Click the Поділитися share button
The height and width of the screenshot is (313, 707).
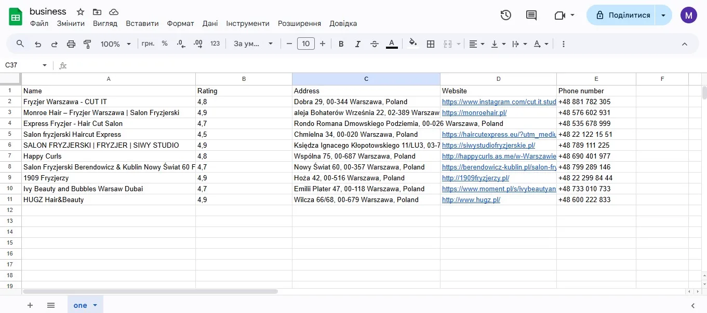click(621, 15)
